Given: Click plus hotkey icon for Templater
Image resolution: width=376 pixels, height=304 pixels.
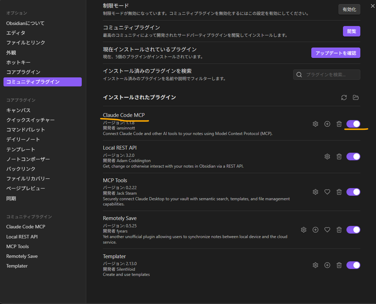Looking at the screenshot, I should pyautogui.click(x=327, y=265).
